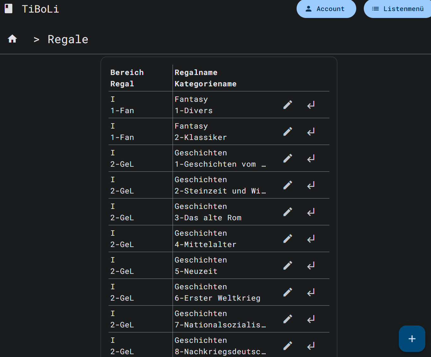Click the Regale breadcrumb link
The width and height of the screenshot is (431, 357).
68,39
